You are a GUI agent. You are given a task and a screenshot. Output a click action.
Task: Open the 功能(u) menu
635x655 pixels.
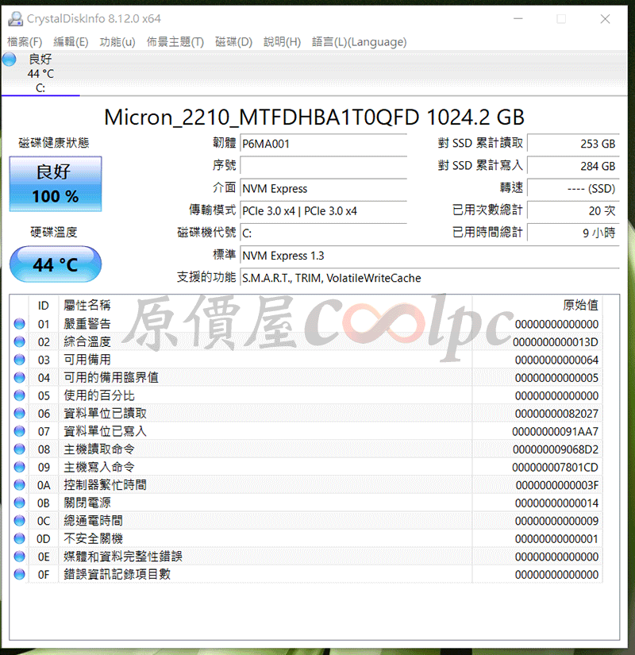(117, 42)
